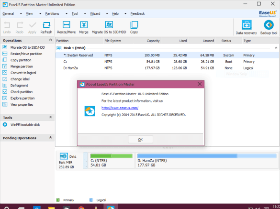The image size is (280, 209).
Task: Open Migrate OS to SSD/HDD toolbar tool
Action: point(109,27)
